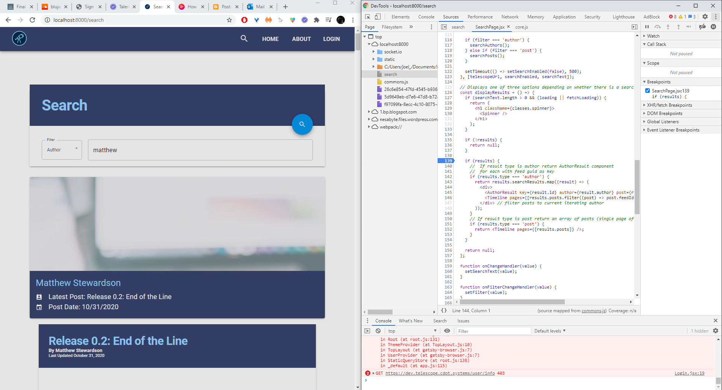Toggle the console sidebar icon
This screenshot has width=722, height=390.
tap(367, 331)
